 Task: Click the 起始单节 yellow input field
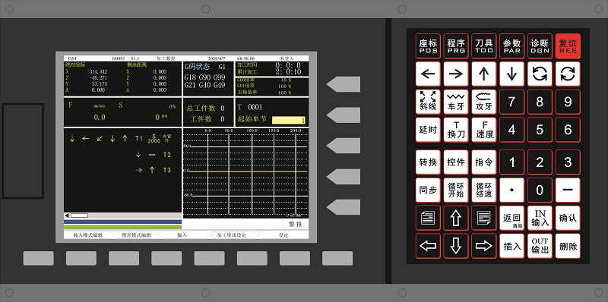pyautogui.click(x=289, y=120)
